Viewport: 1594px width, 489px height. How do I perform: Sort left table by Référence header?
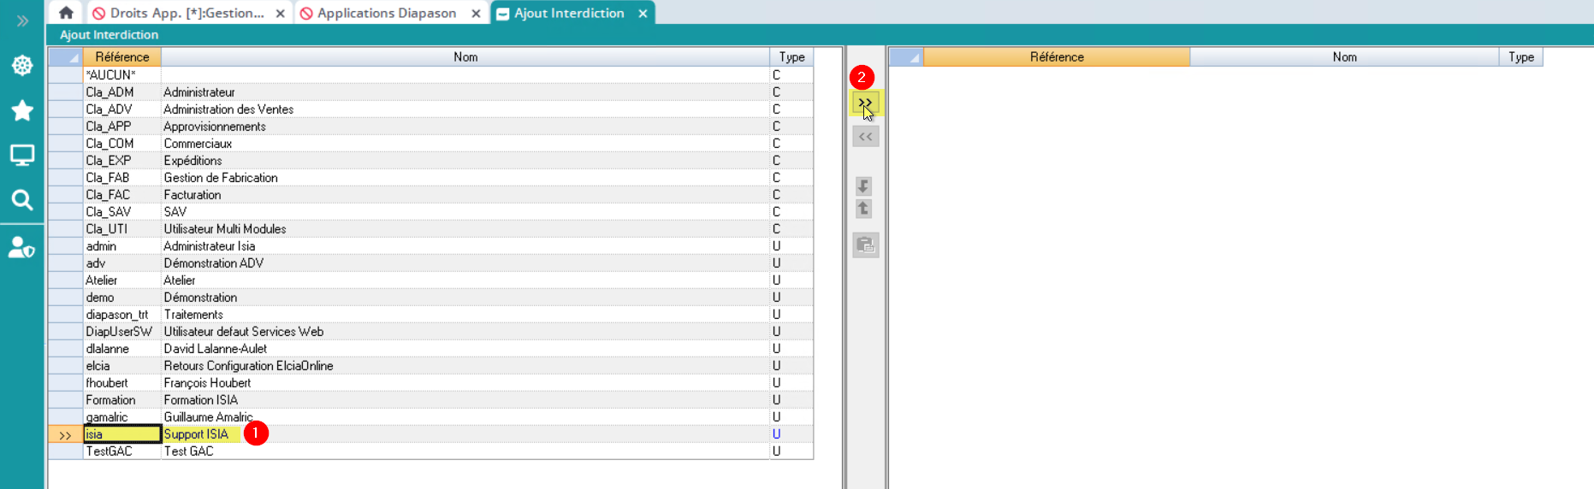coord(121,57)
